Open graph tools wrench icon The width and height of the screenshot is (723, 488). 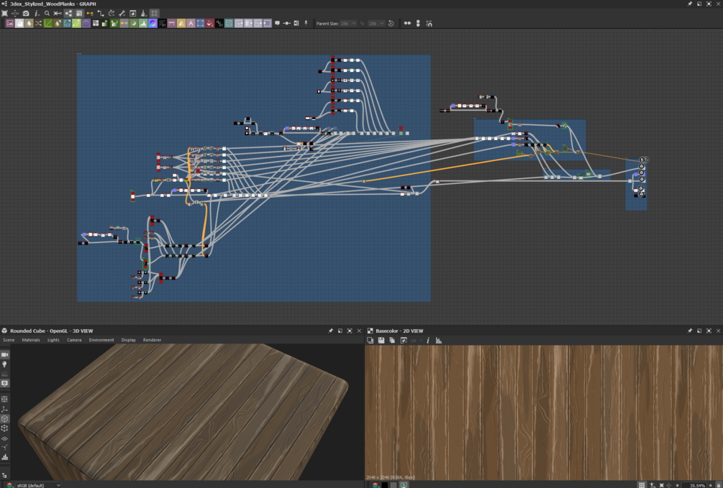(x=122, y=14)
